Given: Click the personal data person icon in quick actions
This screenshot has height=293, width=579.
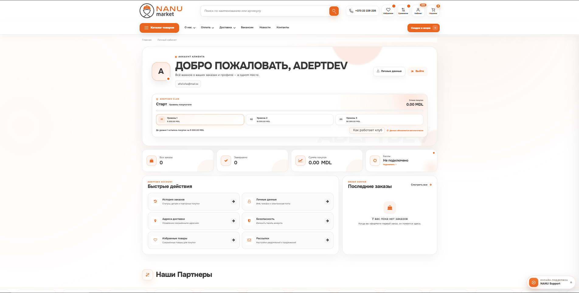Looking at the screenshot, I should [x=249, y=201].
